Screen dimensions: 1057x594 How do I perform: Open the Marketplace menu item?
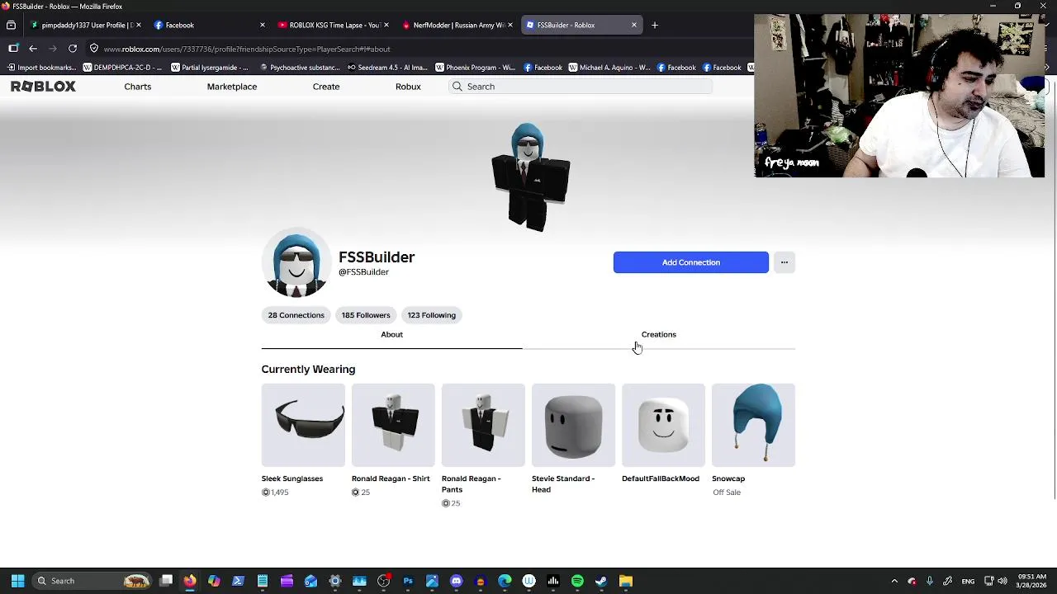232,87
